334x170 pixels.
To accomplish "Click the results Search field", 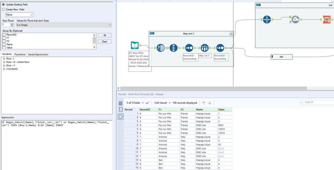I will pos(317,103).
